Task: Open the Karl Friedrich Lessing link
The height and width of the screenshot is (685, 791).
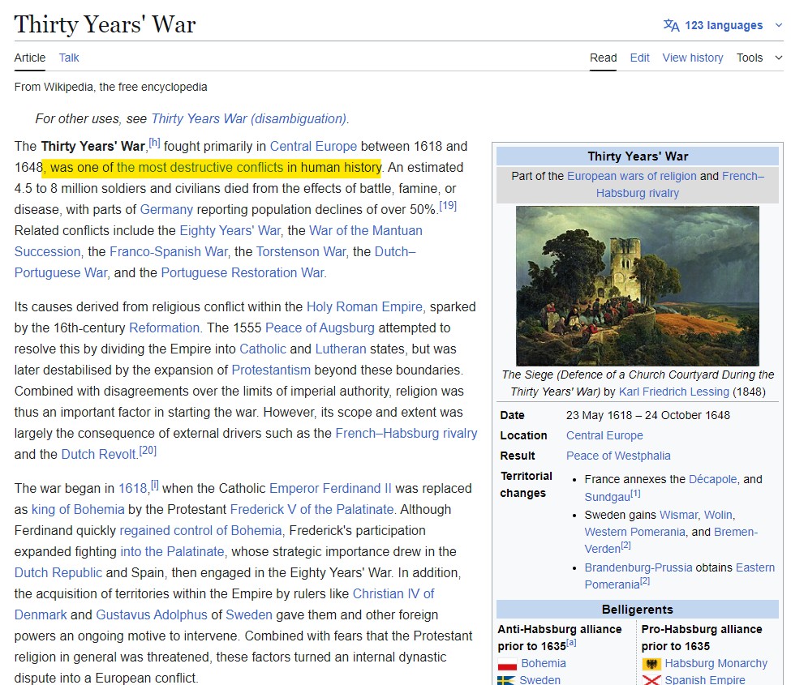Action: click(674, 392)
